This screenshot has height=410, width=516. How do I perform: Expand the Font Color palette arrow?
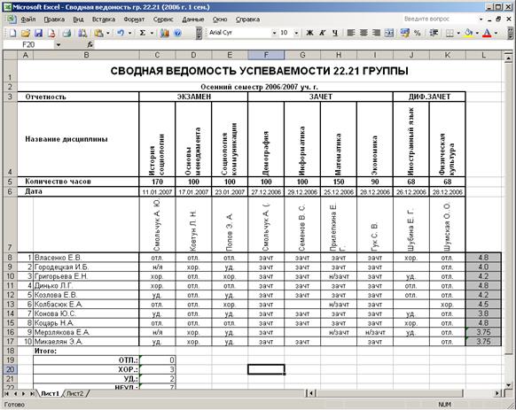click(496, 33)
